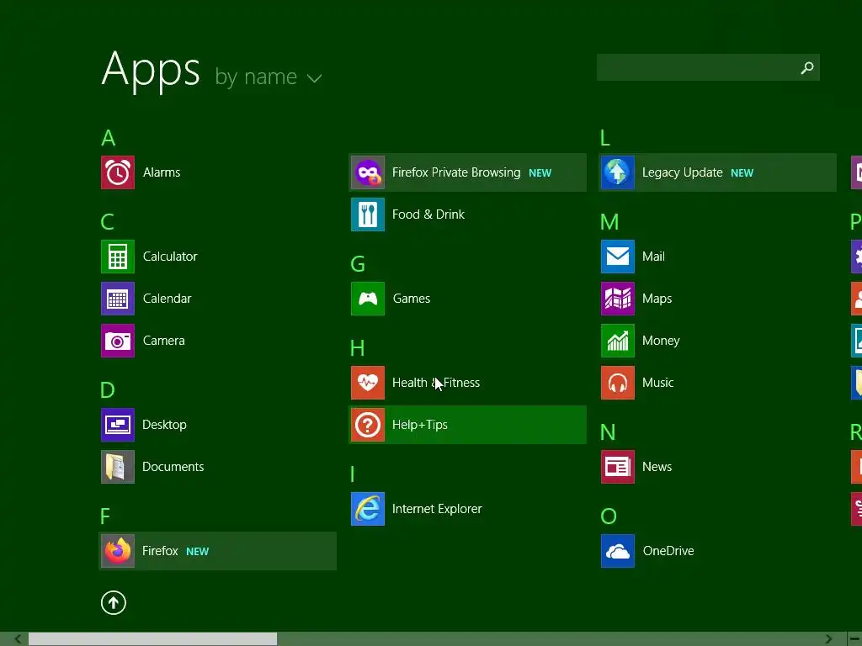The image size is (862, 646).
Task: Click the 'Money' label text
Action: (x=661, y=341)
